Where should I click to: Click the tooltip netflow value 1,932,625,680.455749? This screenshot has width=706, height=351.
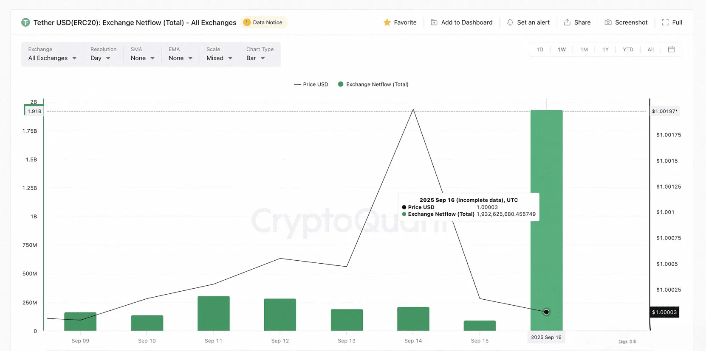(x=506, y=214)
